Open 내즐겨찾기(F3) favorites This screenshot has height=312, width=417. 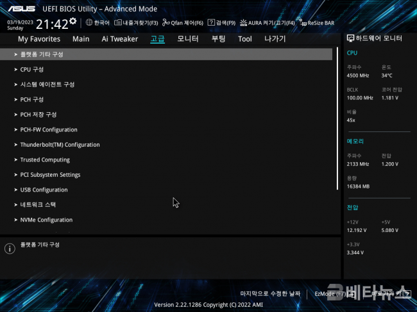pyautogui.click(x=140, y=23)
